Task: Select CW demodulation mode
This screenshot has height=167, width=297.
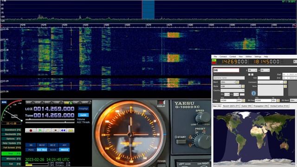Action: click(x=77, y=103)
